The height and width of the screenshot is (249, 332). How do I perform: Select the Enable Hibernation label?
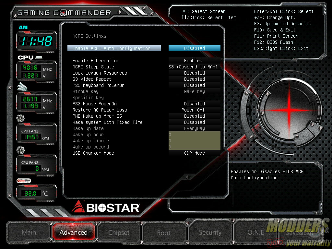click(x=96, y=61)
